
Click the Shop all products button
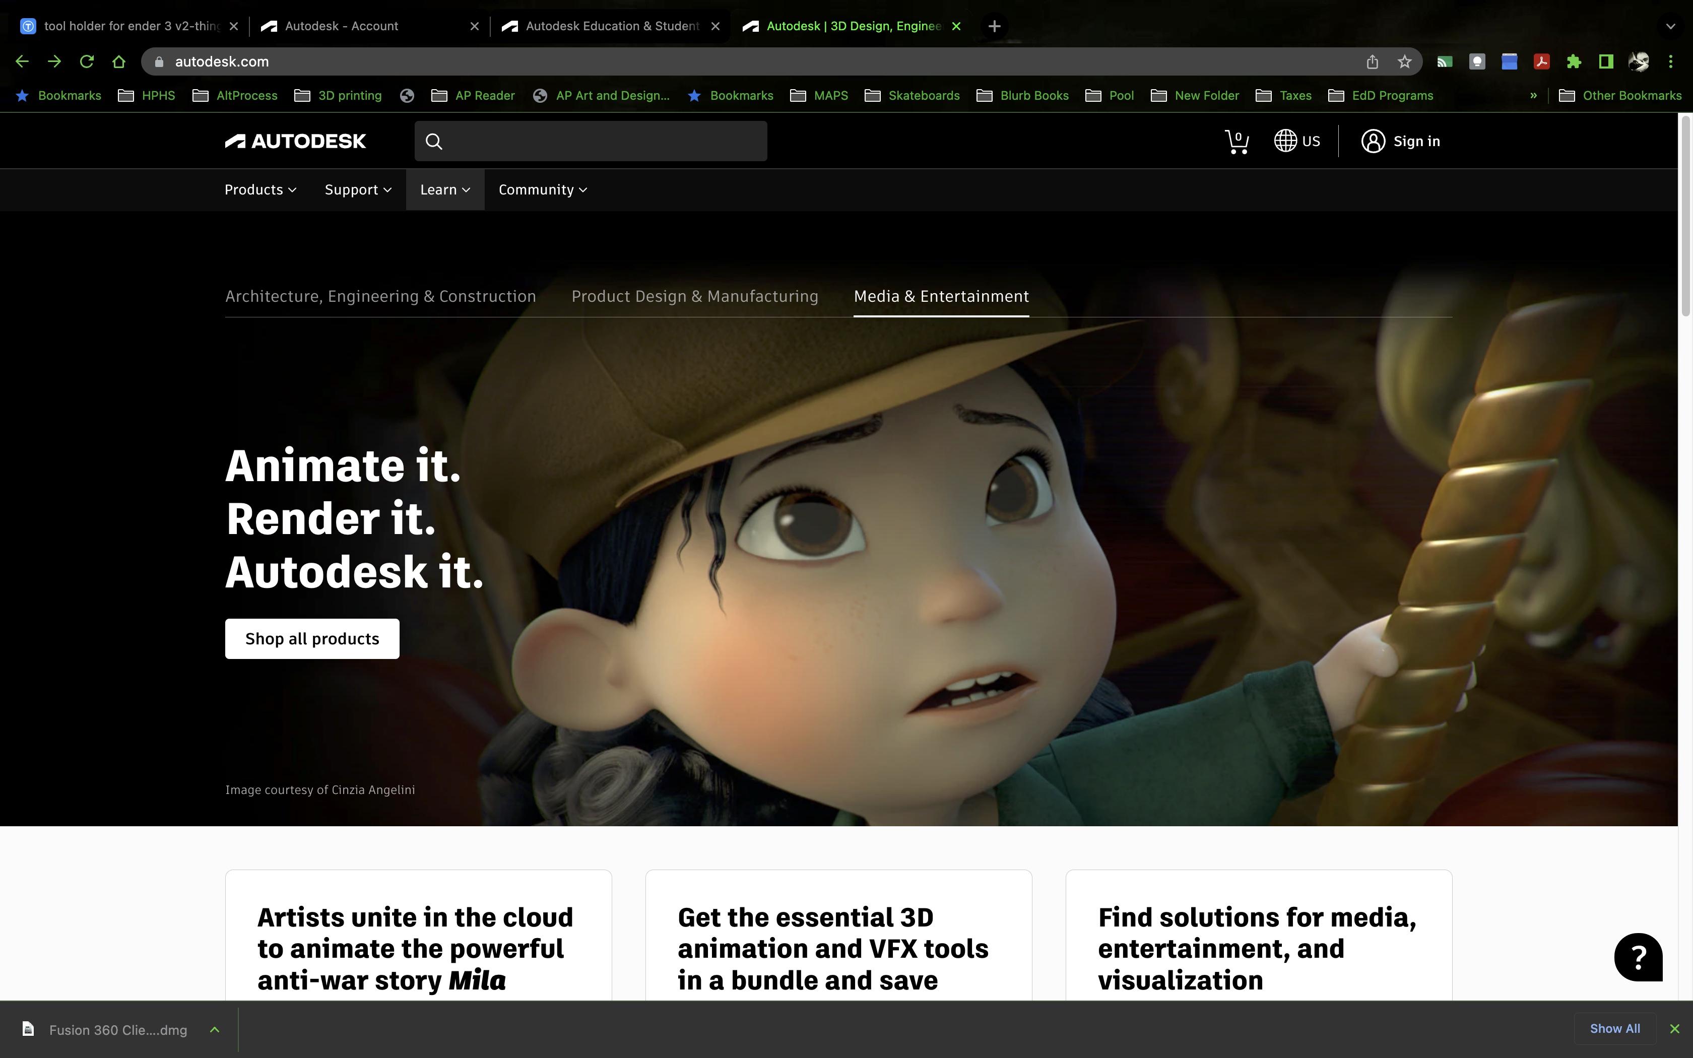312,638
